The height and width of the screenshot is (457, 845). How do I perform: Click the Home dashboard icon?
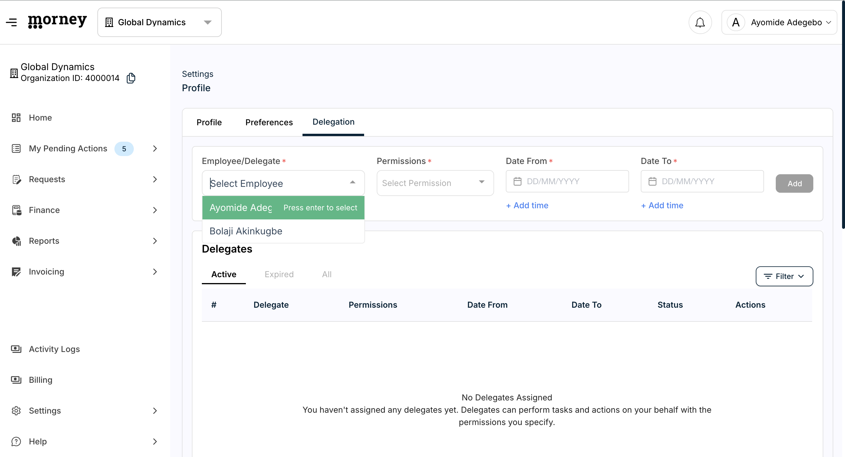[16, 118]
